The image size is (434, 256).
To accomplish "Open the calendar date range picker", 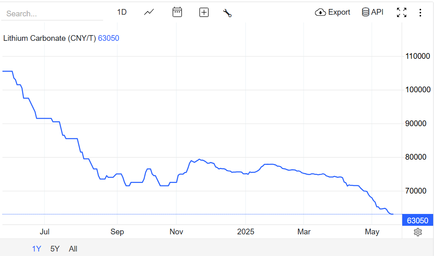I will click(x=177, y=12).
